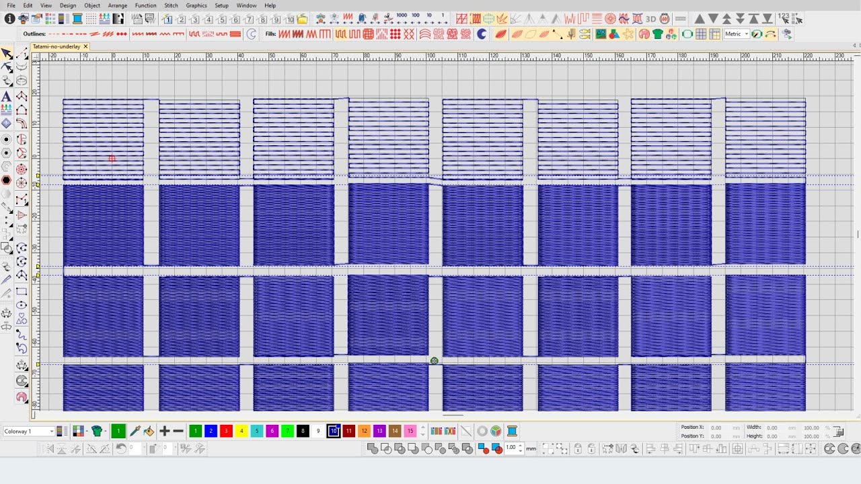Toggle the 3D view icon
Viewport: 861px width, 484px height.
(x=651, y=19)
